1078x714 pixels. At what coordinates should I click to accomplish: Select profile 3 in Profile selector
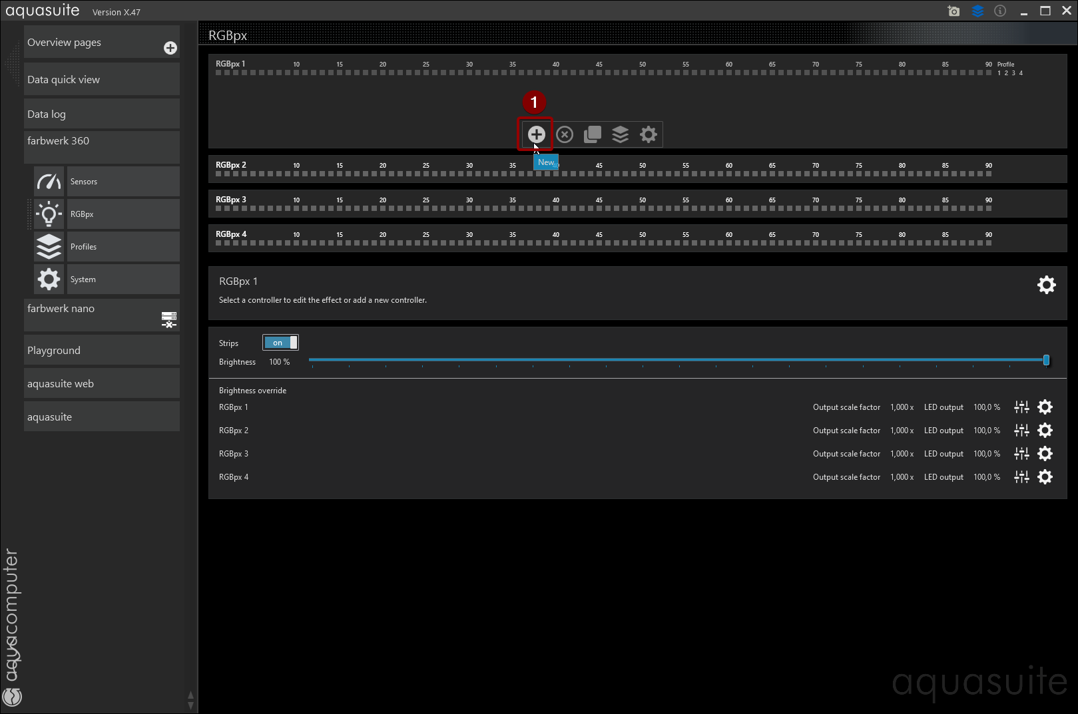click(x=1013, y=73)
